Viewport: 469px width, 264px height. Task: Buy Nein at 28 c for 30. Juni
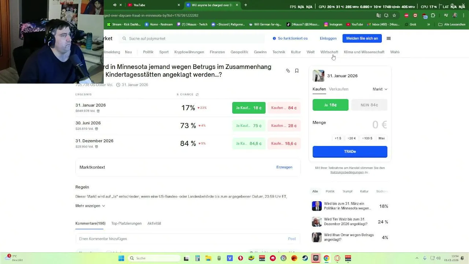click(x=284, y=126)
